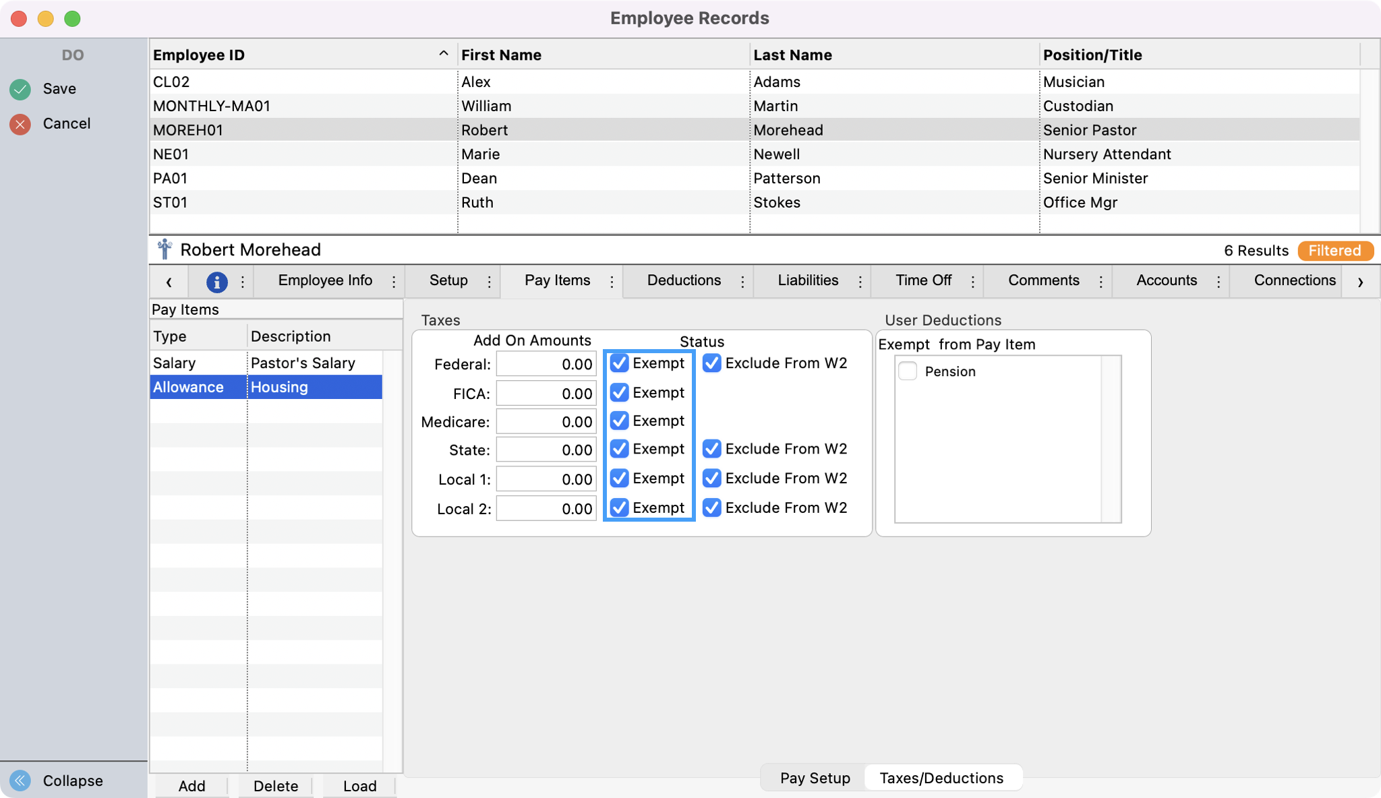This screenshot has height=798, width=1381.
Task: Switch to the Pay Setup tab
Action: [815, 778]
